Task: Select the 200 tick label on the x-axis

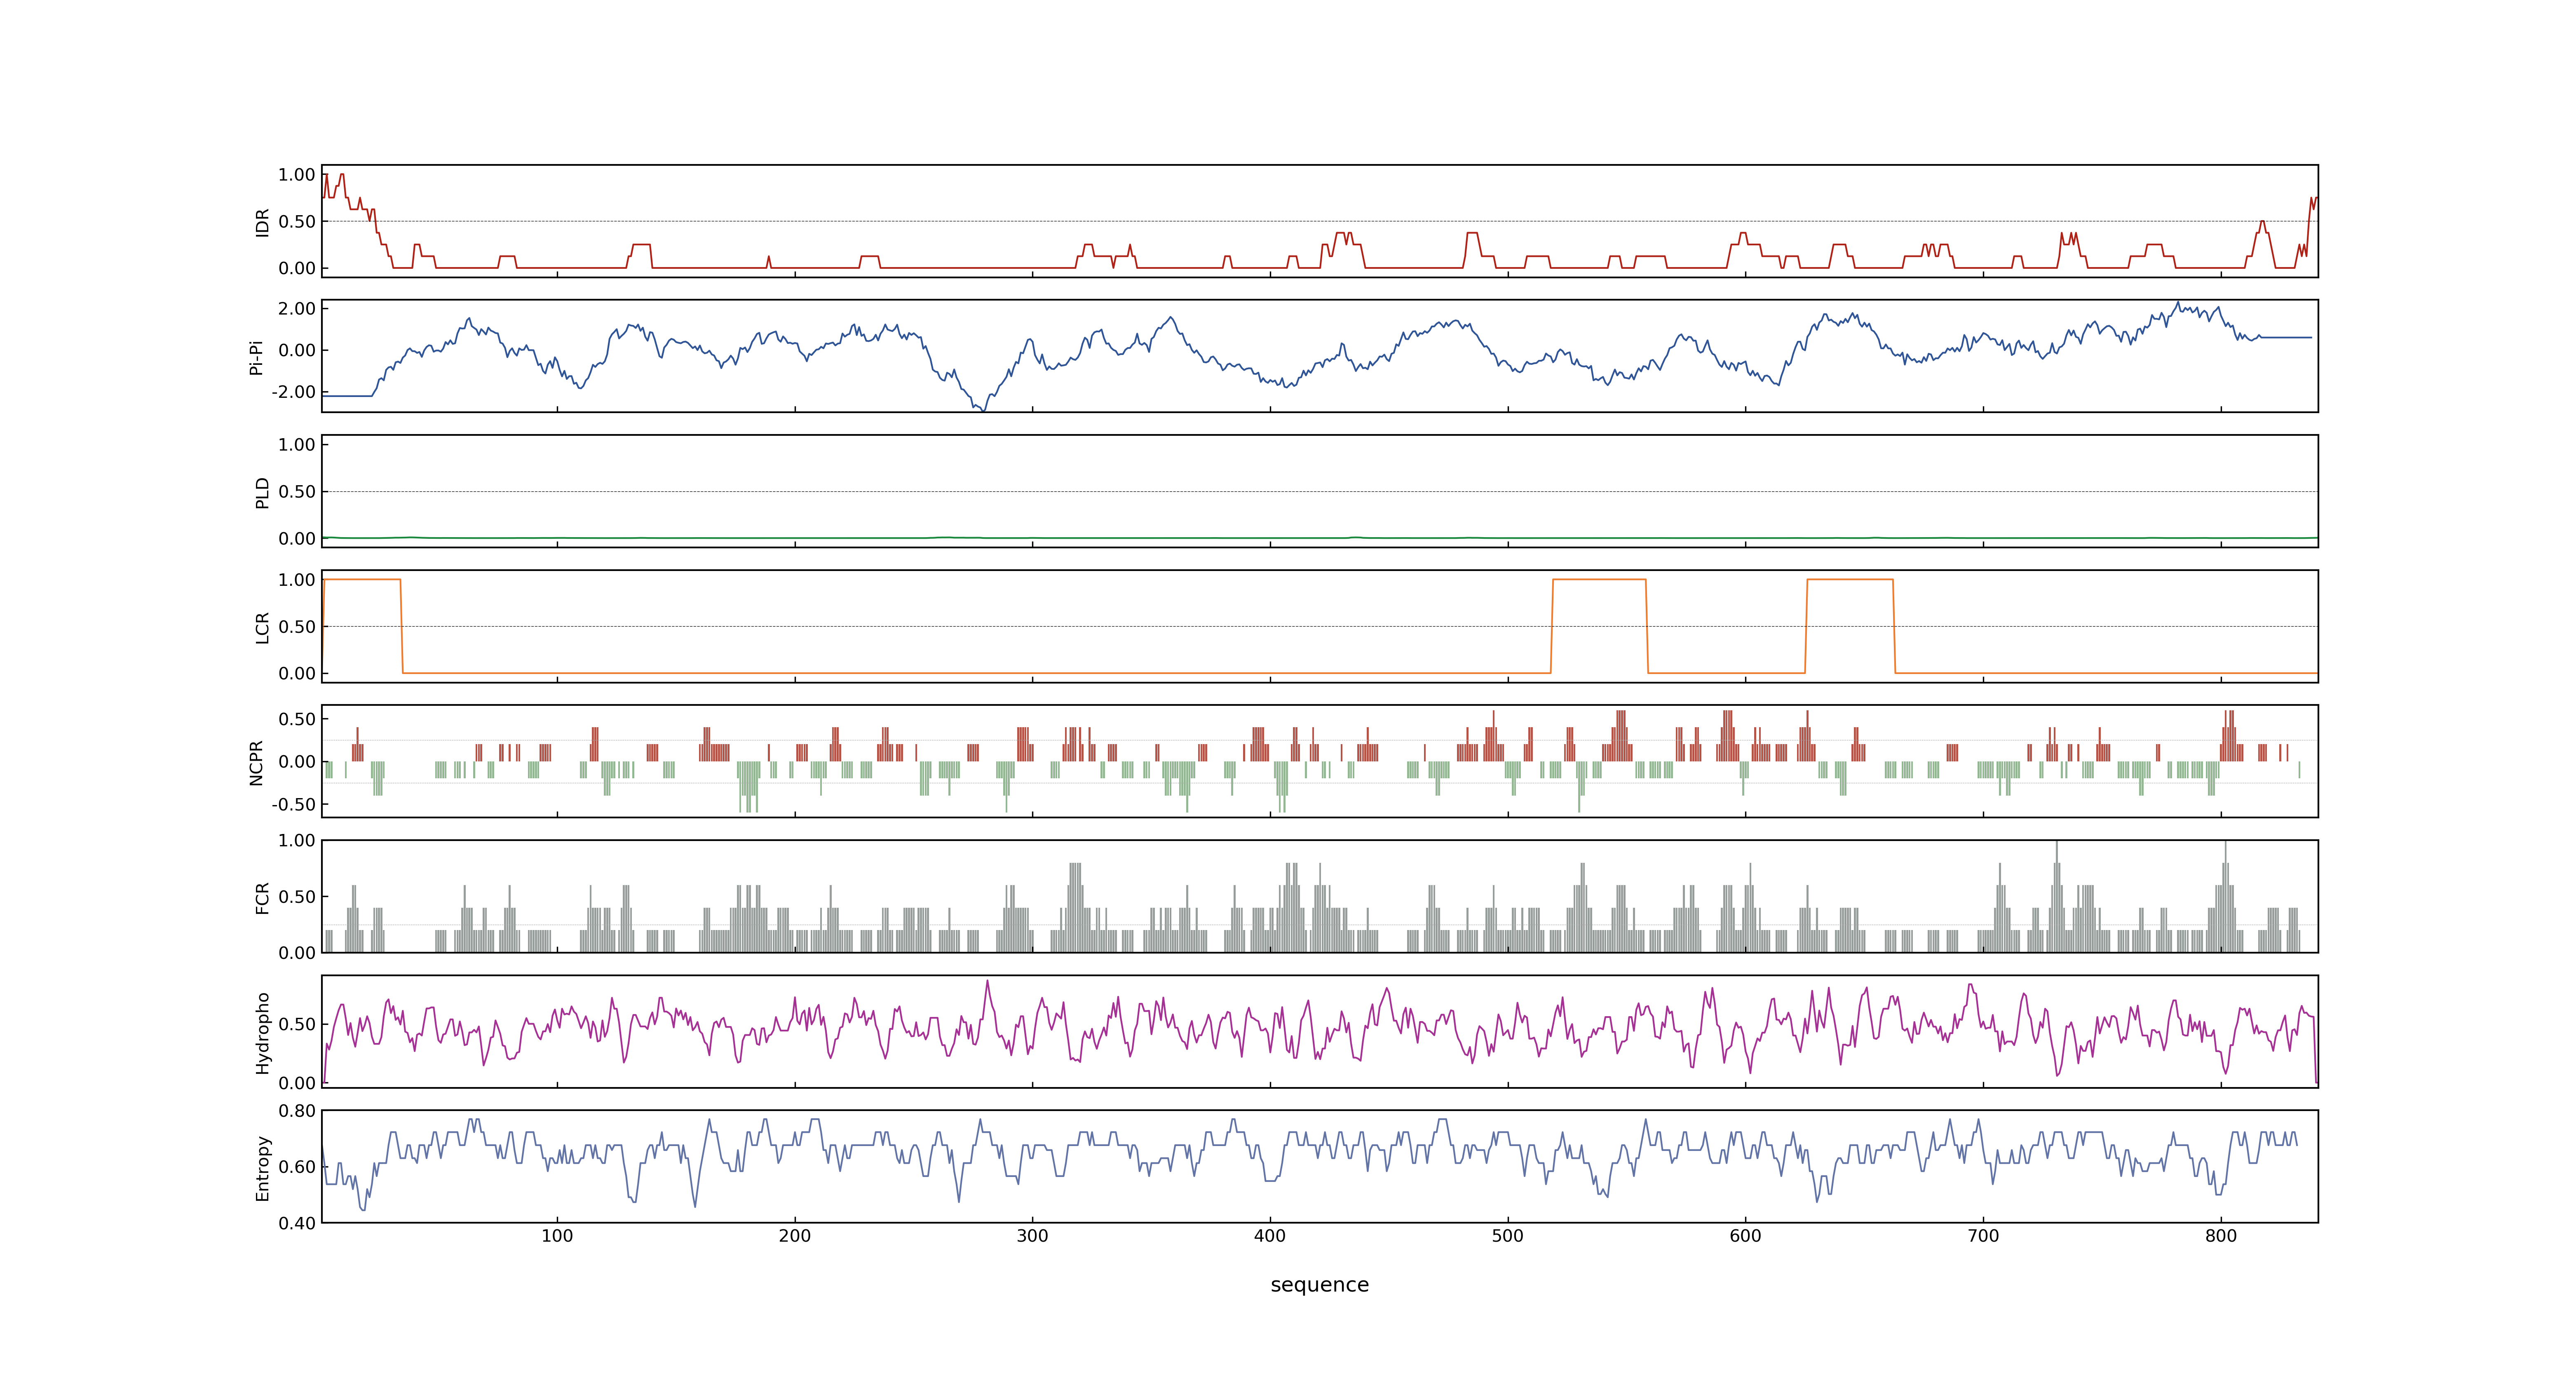Action: (795, 1236)
